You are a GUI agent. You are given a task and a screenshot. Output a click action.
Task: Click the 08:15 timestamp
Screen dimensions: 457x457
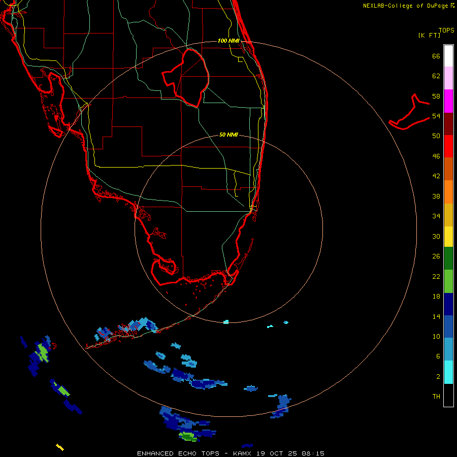point(312,453)
